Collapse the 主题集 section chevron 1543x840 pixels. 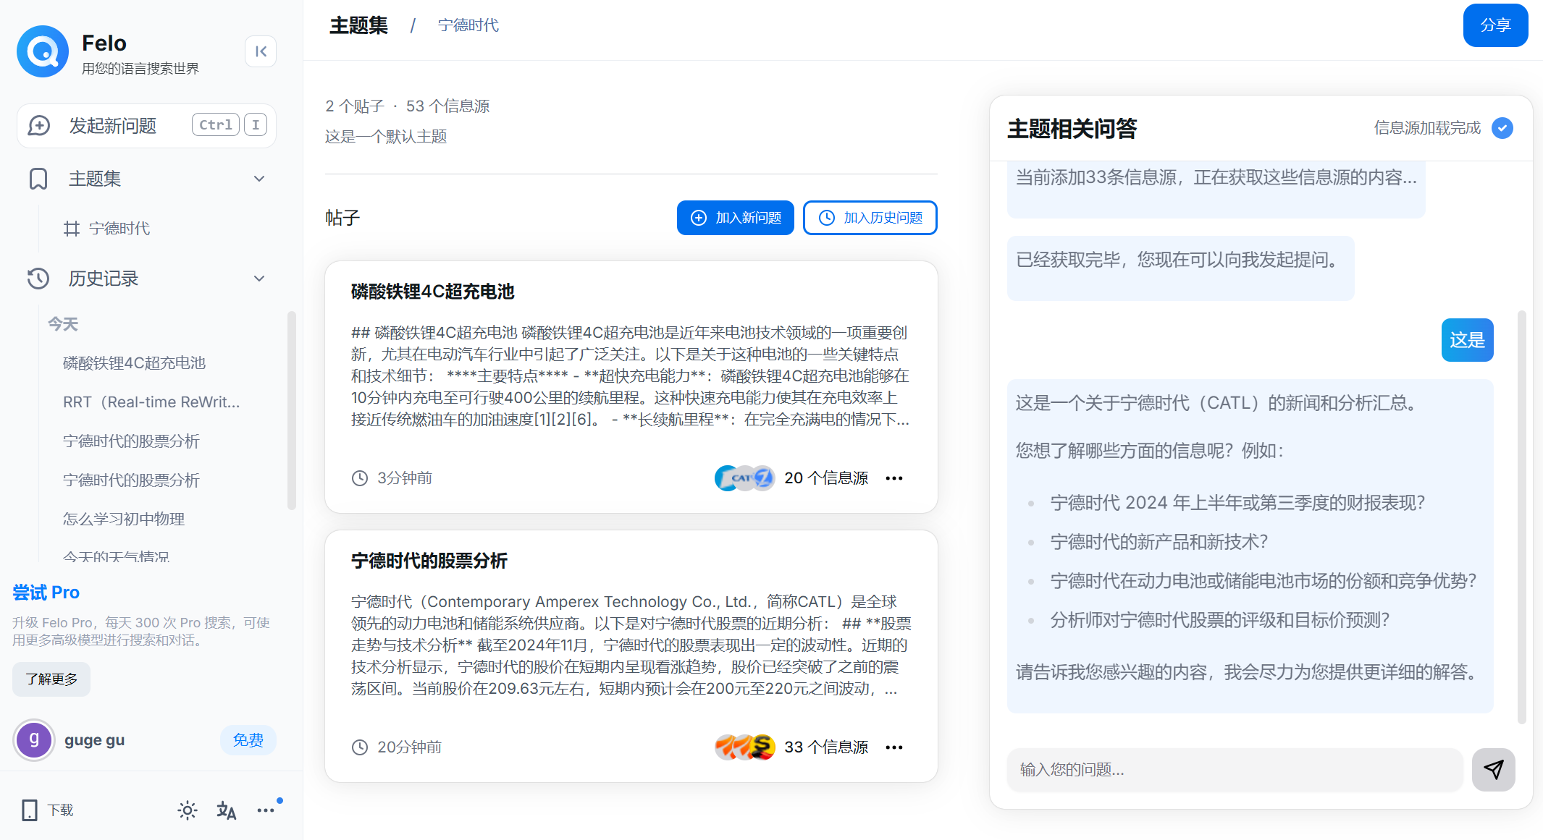click(259, 179)
